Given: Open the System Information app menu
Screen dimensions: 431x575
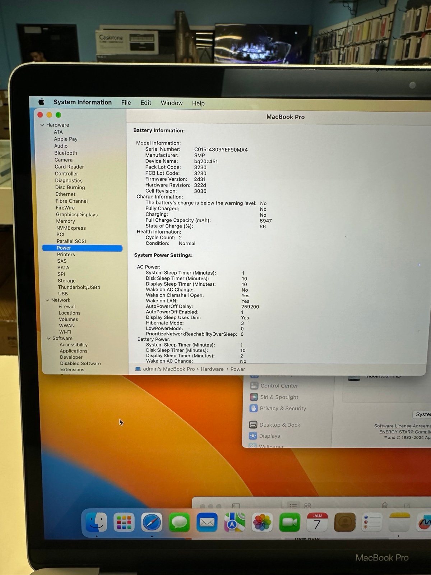Looking at the screenshot, I should [83, 102].
